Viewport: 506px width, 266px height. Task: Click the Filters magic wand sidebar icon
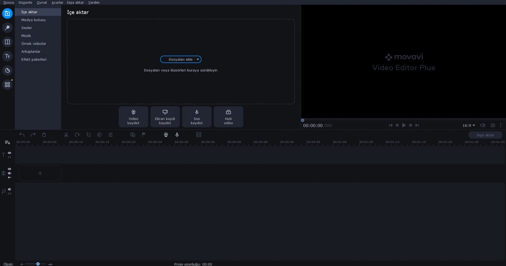(x=7, y=28)
